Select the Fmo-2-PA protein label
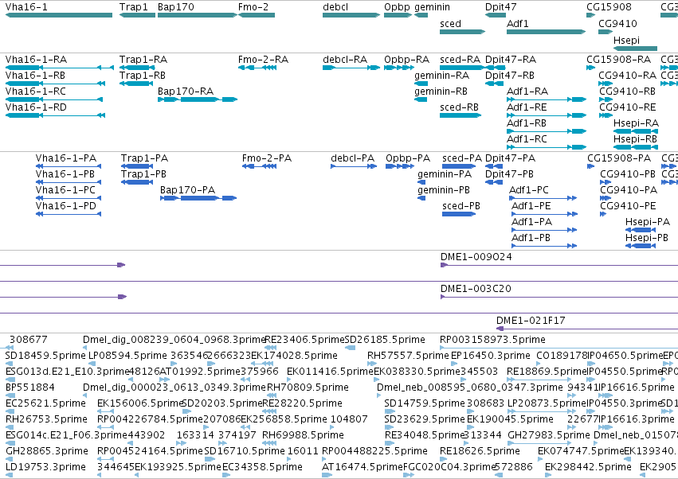Viewport: 678px width, 479px height. coord(266,158)
